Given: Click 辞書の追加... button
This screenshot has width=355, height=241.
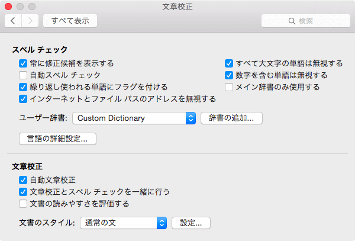Looking at the screenshot, I should 231,118.
